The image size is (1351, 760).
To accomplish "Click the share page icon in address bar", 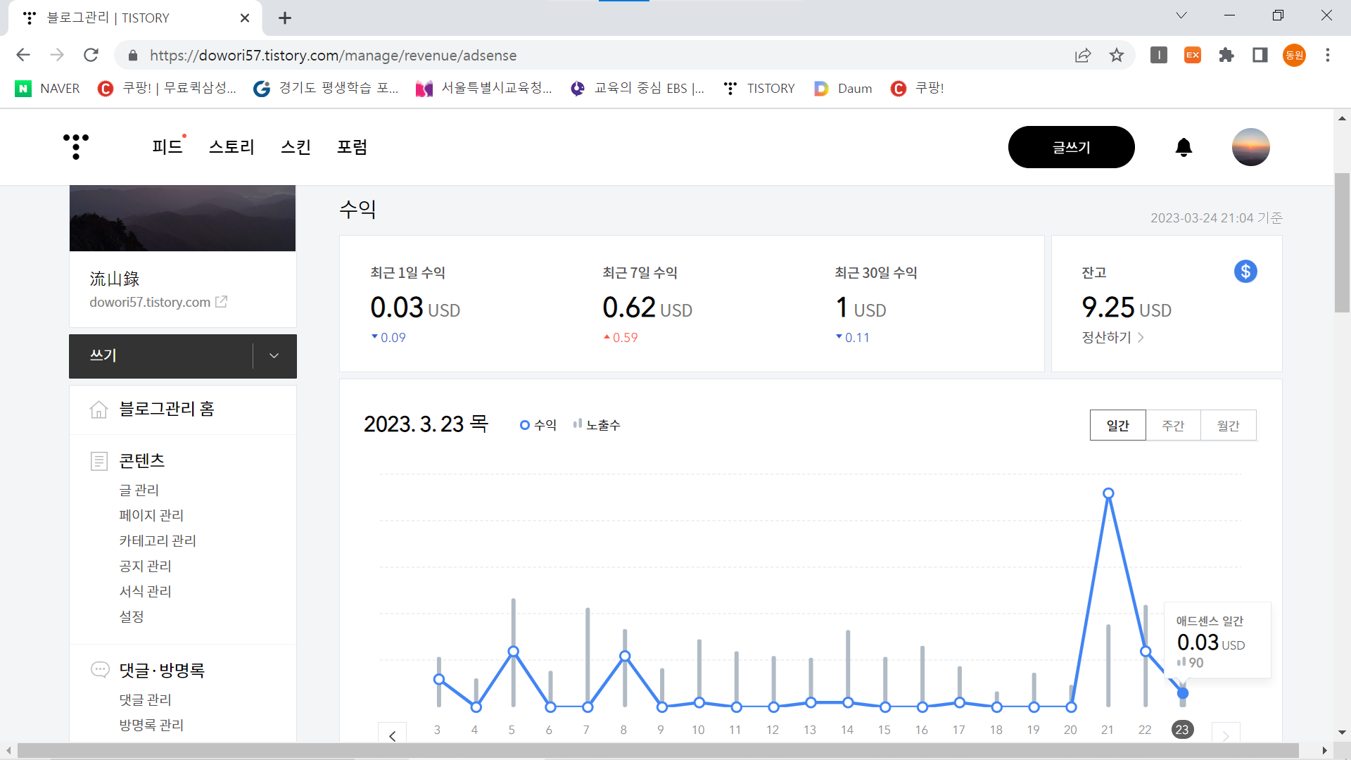I will (1083, 56).
